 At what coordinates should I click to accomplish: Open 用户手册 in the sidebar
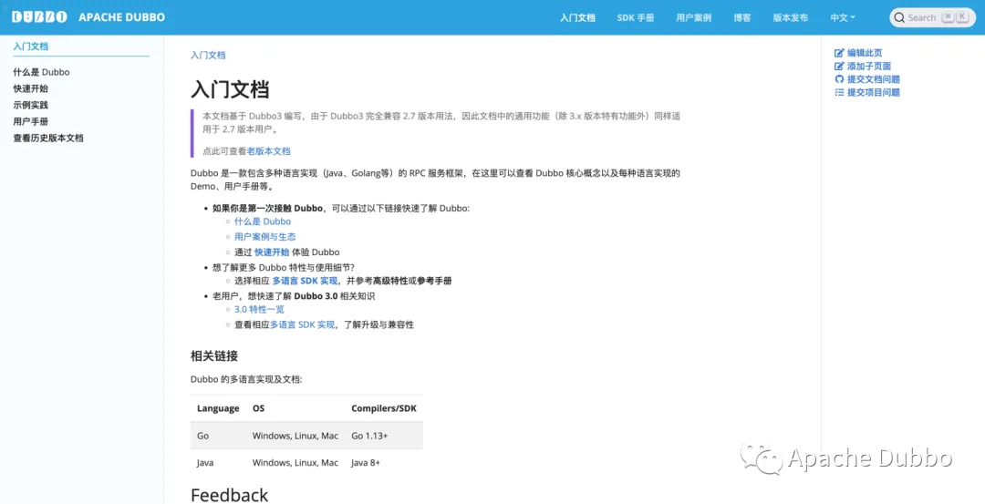pyautogui.click(x=31, y=122)
